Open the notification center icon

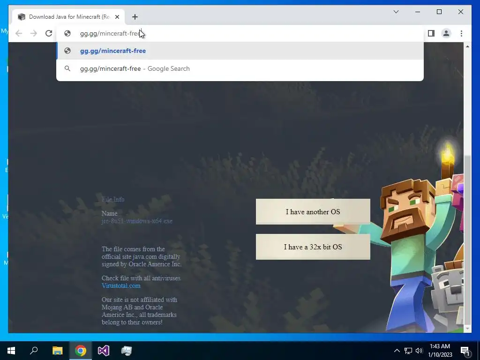pyautogui.click(x=465, y=351)
